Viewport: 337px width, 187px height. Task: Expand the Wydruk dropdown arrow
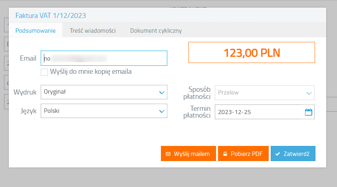[162, 93]
